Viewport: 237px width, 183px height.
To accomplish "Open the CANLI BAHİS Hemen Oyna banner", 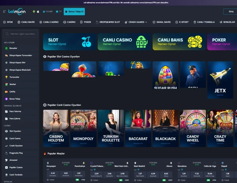I will click(x=179, y=42).
